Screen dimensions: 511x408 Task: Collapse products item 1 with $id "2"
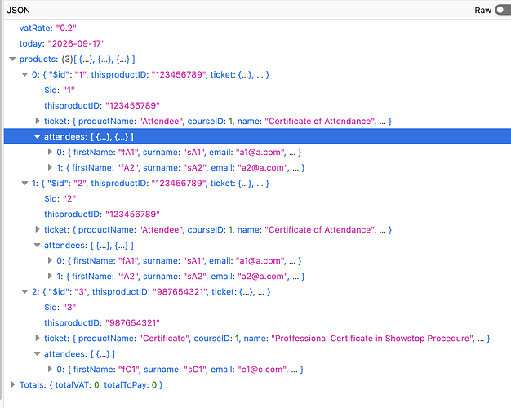24,183
